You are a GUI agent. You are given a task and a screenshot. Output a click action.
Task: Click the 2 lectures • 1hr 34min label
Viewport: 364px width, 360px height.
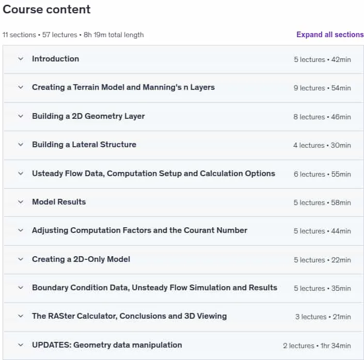click(x=317, y=346)
